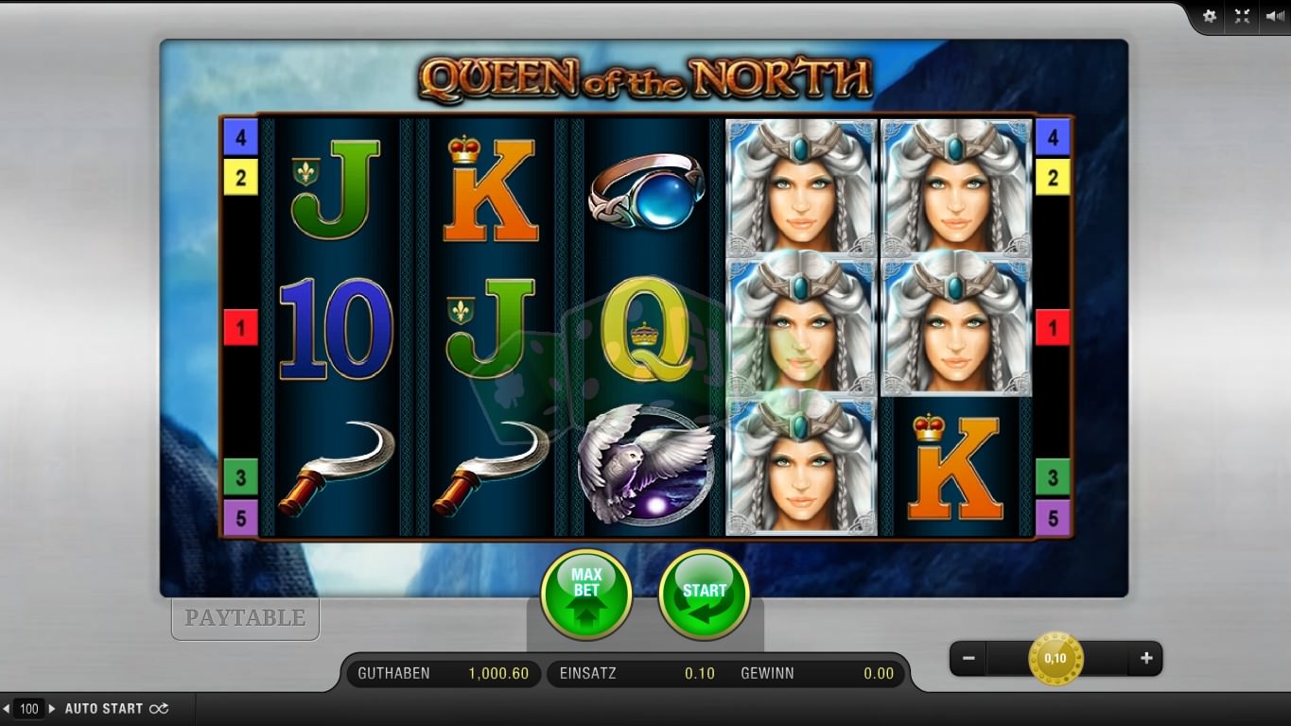Click the blue ring symbol
Viewport: 1291px width, 726px height.
point(647,189)
